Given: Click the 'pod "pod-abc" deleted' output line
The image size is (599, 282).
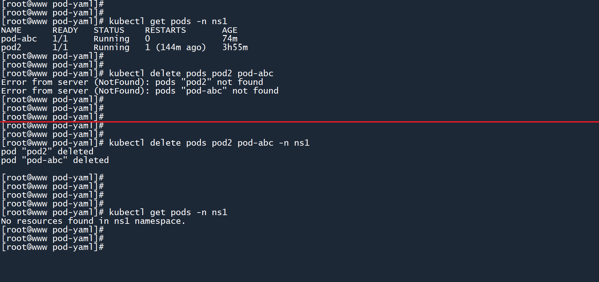Looking at the screenshot, I should click(x=55, y=160).
